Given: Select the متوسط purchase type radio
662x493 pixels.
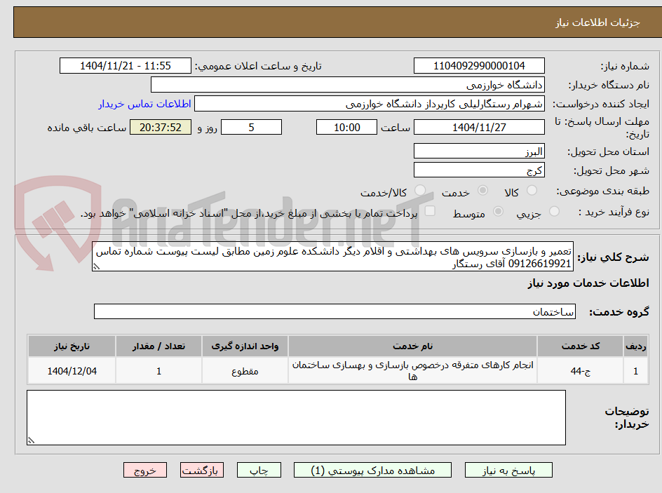Looking at the screenshot, I should [498, 212].
